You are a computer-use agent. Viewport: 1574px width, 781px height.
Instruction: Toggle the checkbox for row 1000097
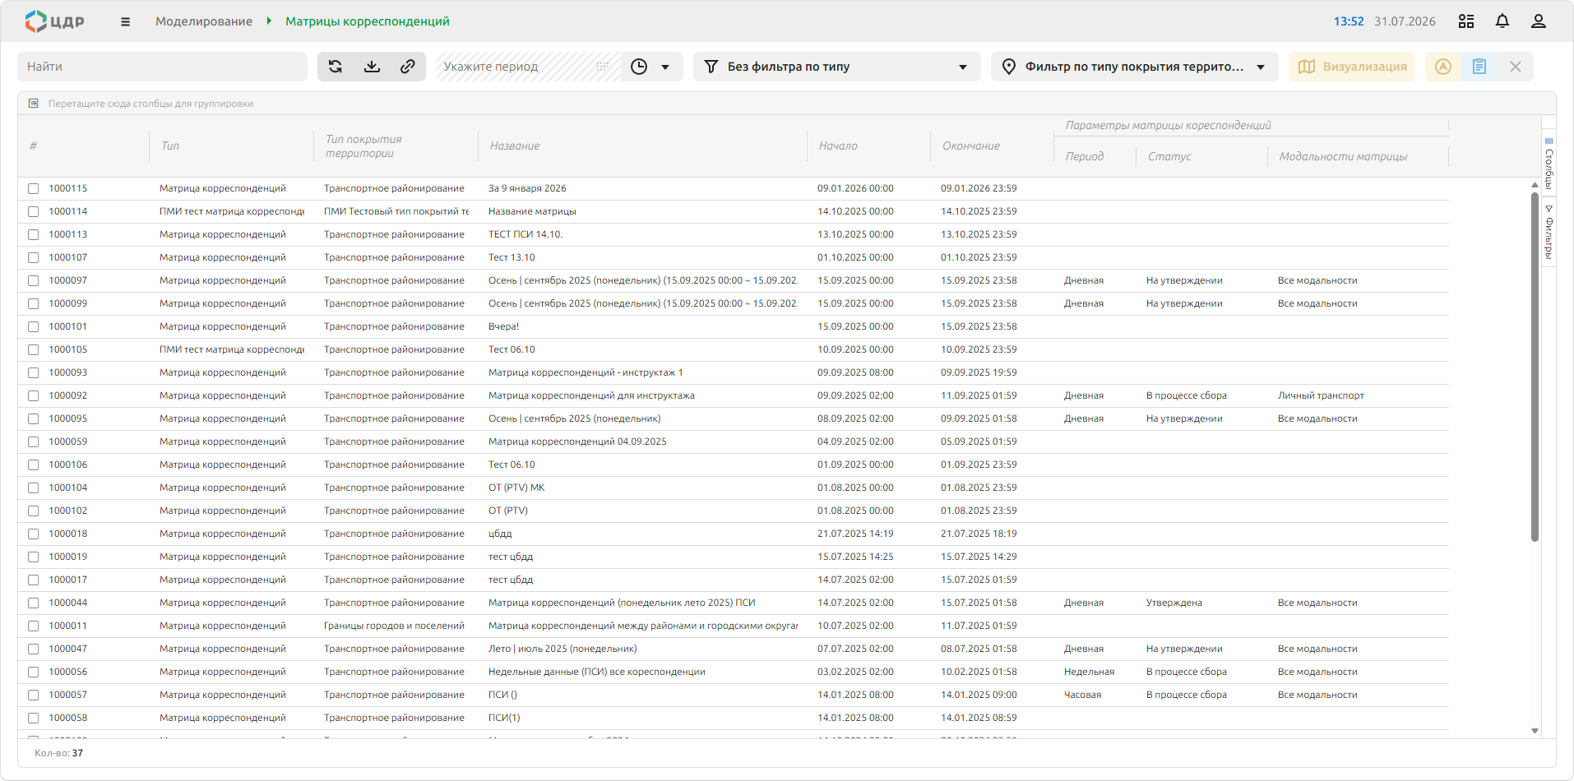[34, 281]
